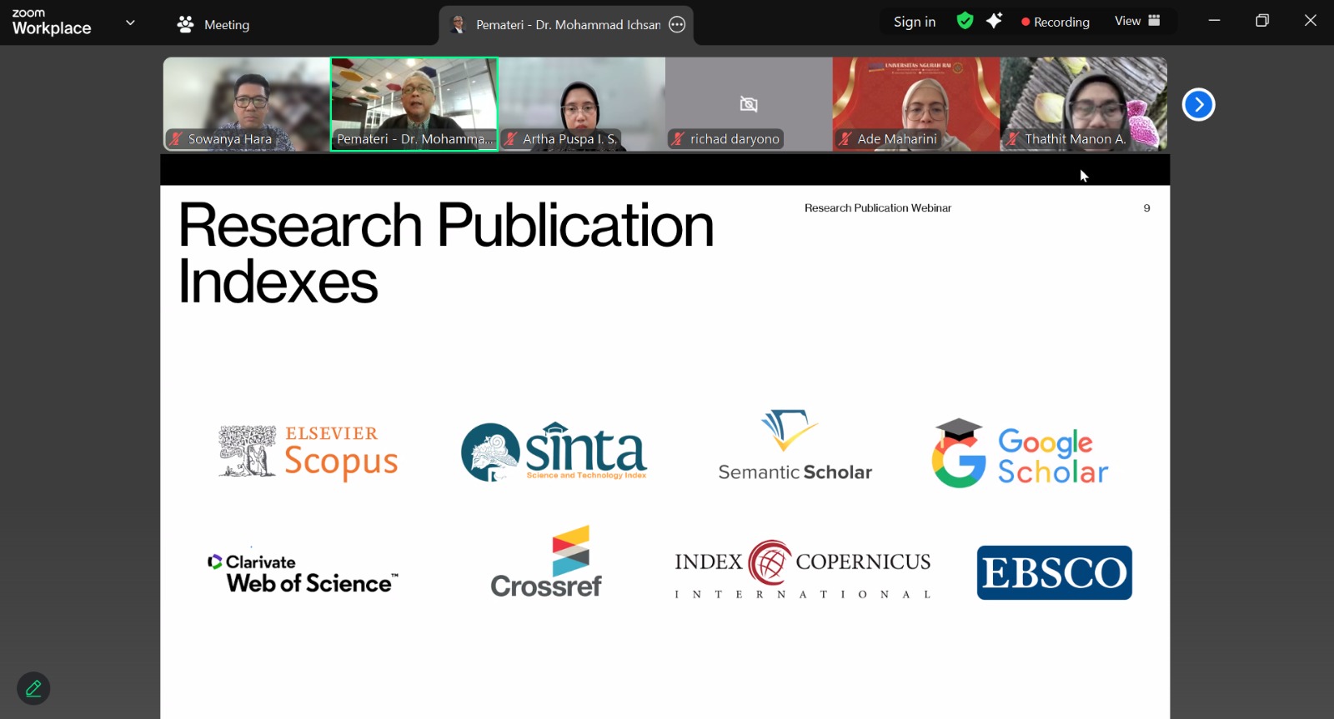Click the Sign in button
Image resolution: width=1334 pixels, height=719 pixels.
coord(915,22)
